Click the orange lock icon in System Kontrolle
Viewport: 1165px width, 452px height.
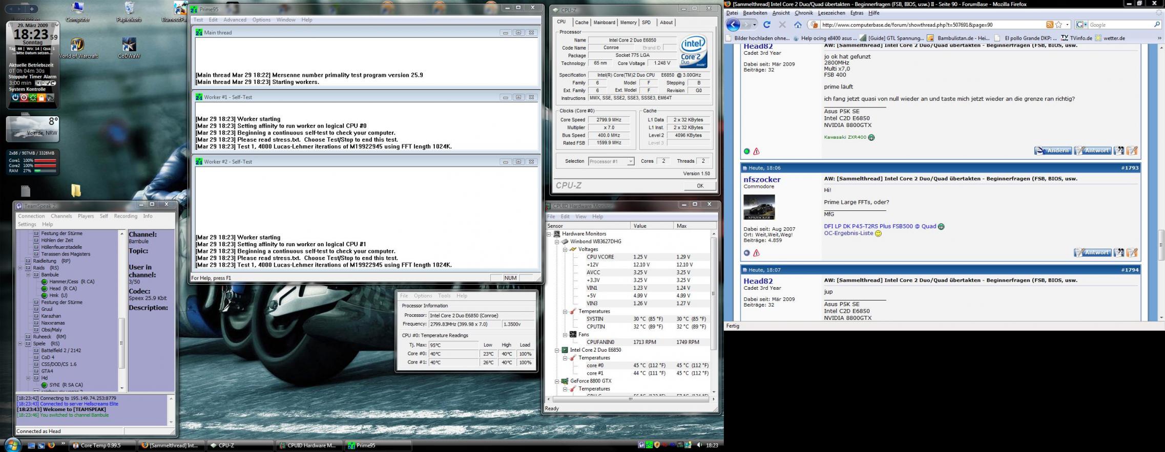(x=41, y=97)
